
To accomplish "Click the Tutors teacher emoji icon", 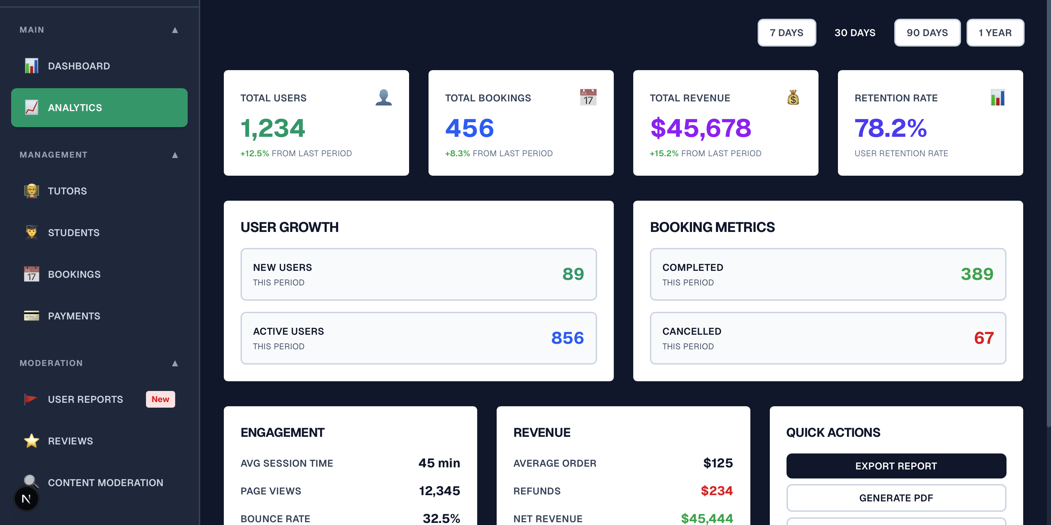I will [31, 191].
